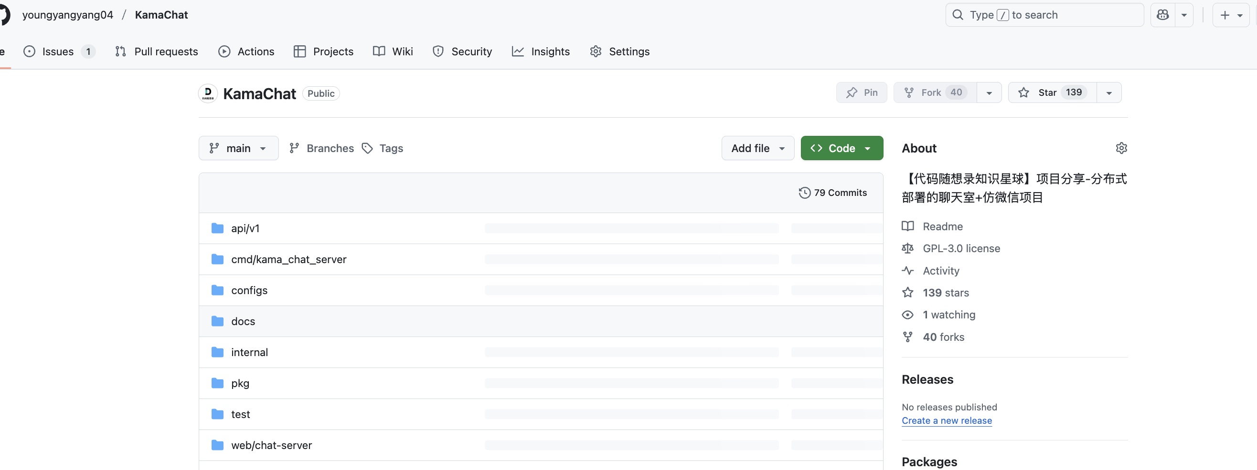Click the Fork count badge 40
The width and height of the screenshot is (1257, 470).
[956, 92]
